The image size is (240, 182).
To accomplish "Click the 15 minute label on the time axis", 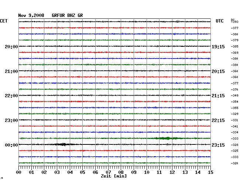I will (x=210, y=172).
